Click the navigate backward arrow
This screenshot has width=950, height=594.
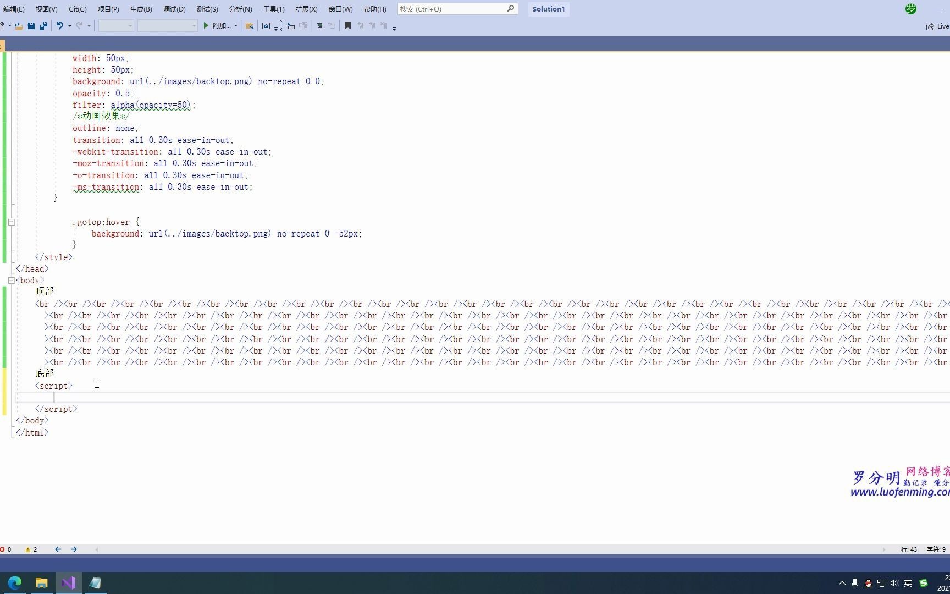click(x=58, y=549)
